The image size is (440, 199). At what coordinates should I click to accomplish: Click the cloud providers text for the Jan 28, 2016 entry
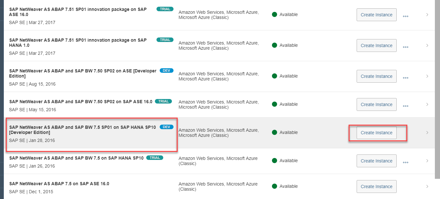click(x=219, y=133)
